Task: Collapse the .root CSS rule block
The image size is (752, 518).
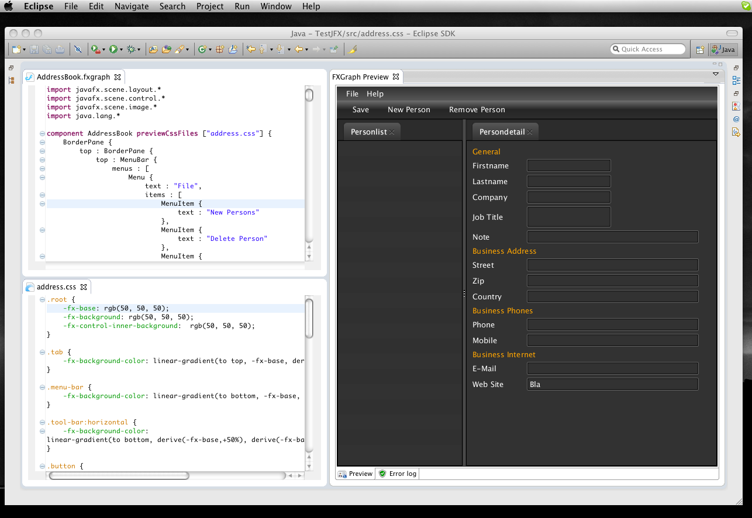Action: (x=42, y=300)
